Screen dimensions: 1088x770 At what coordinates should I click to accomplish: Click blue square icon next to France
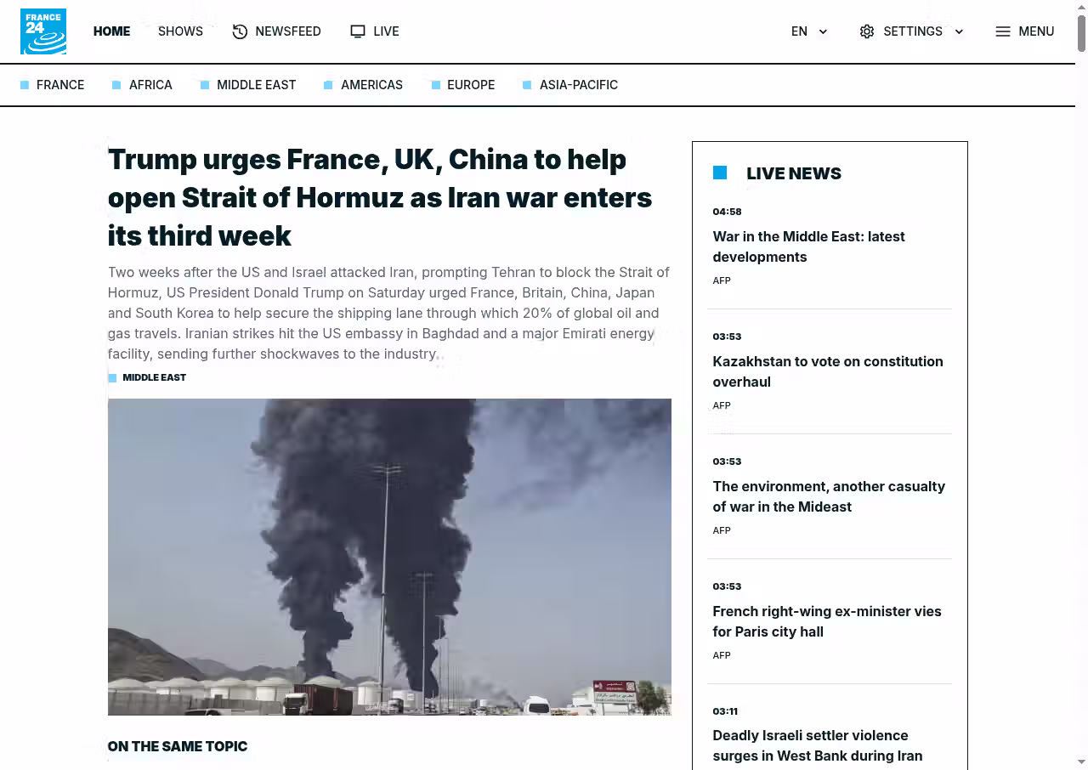[x=25, y=85]
